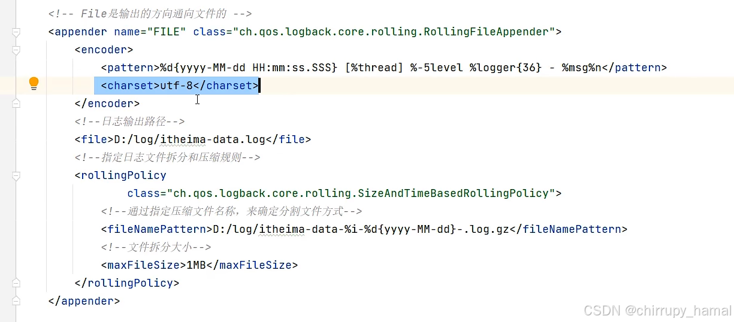Click the "1MB" maxFileSize value
The image size is (734, 322).
(x=196, y=265)
